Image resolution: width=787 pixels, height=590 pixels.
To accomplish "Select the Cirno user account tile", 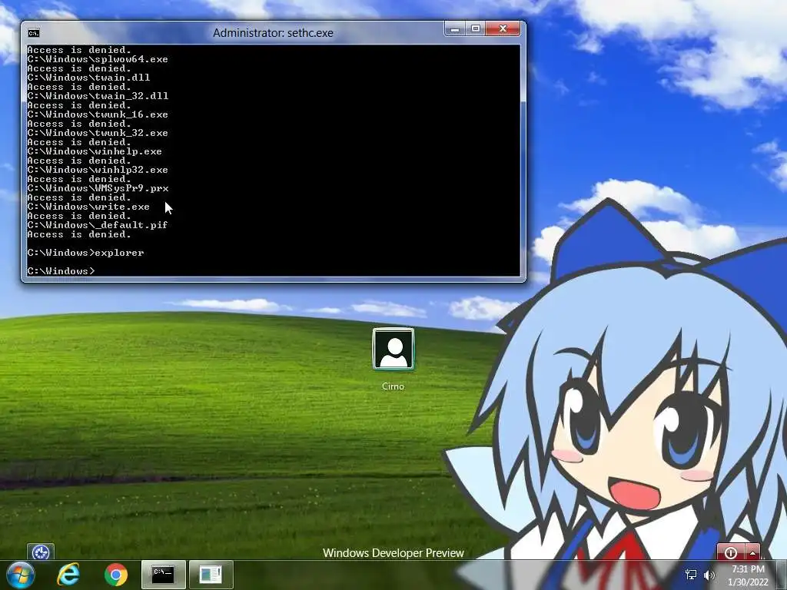I will click(x=393, y=350).
